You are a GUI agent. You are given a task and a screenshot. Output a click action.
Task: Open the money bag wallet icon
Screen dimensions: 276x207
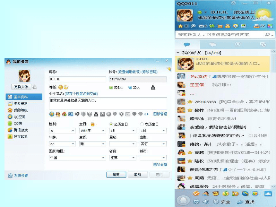[228, 26]
